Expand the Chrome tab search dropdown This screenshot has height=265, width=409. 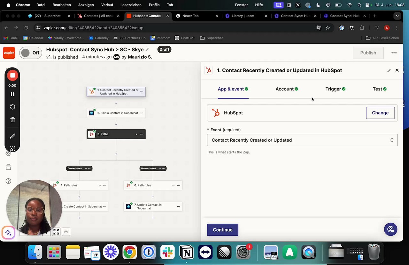point(397,16)
